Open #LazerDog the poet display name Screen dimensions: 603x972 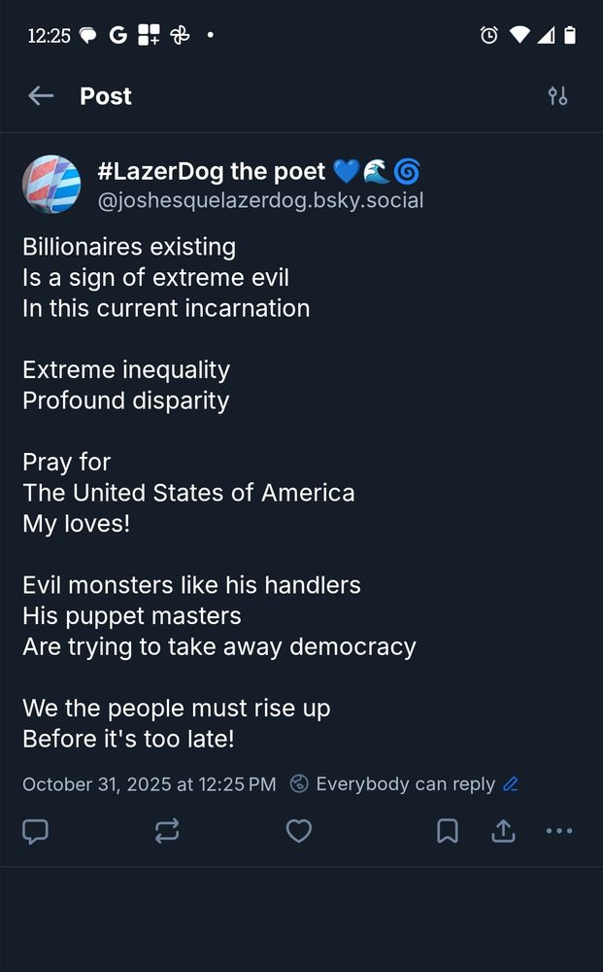[212, 172]
